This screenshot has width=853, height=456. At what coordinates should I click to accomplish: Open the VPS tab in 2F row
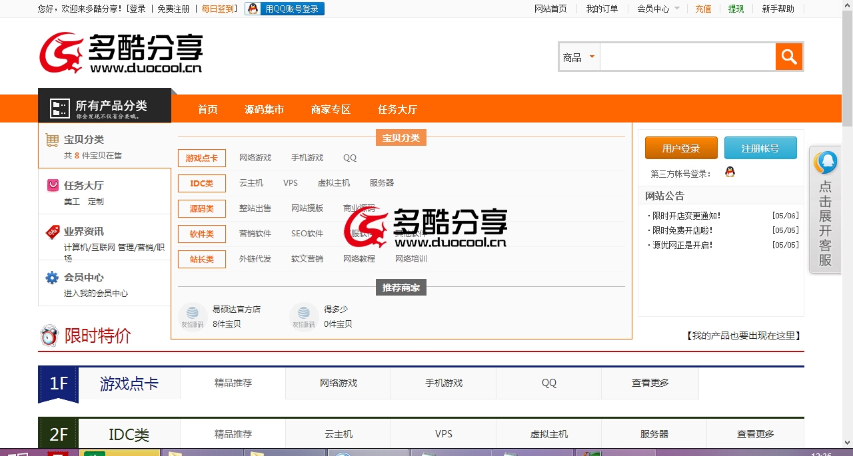444,434
